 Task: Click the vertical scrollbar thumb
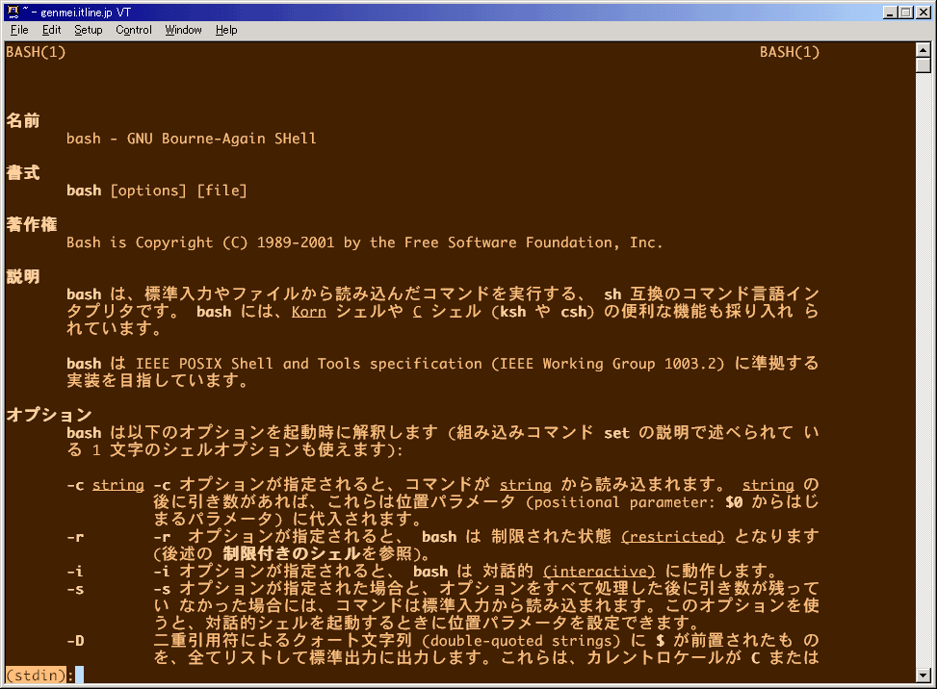(923, 65)
